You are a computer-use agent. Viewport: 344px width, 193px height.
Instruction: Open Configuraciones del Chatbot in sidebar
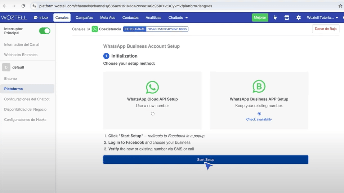click(27, 99)
